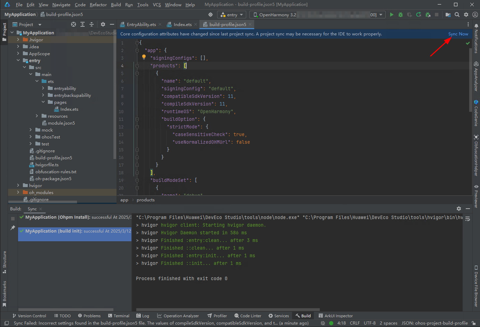Expand the AppScope folder
The height and width of the screenshot is (327, 480).
point(18,53)
